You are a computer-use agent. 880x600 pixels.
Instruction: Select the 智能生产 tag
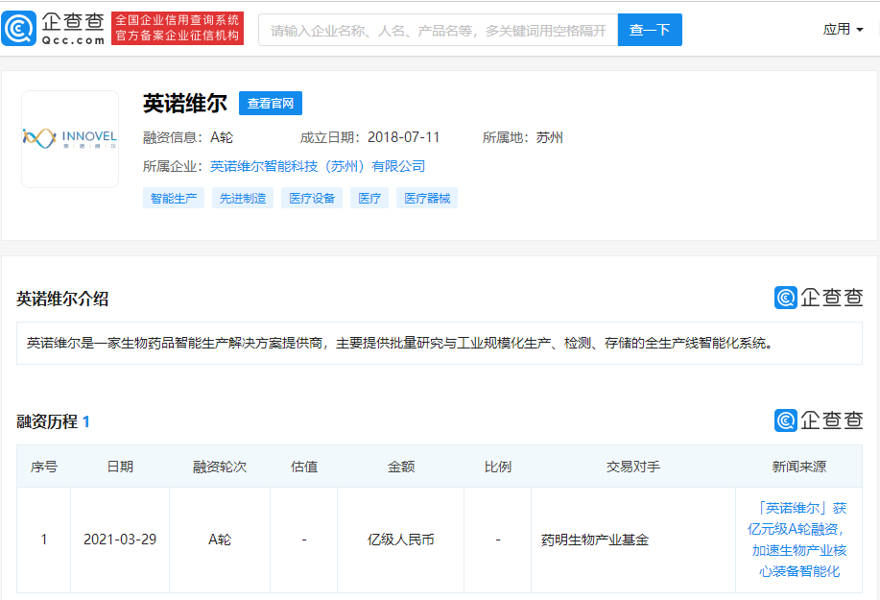[x=174, y=198]
